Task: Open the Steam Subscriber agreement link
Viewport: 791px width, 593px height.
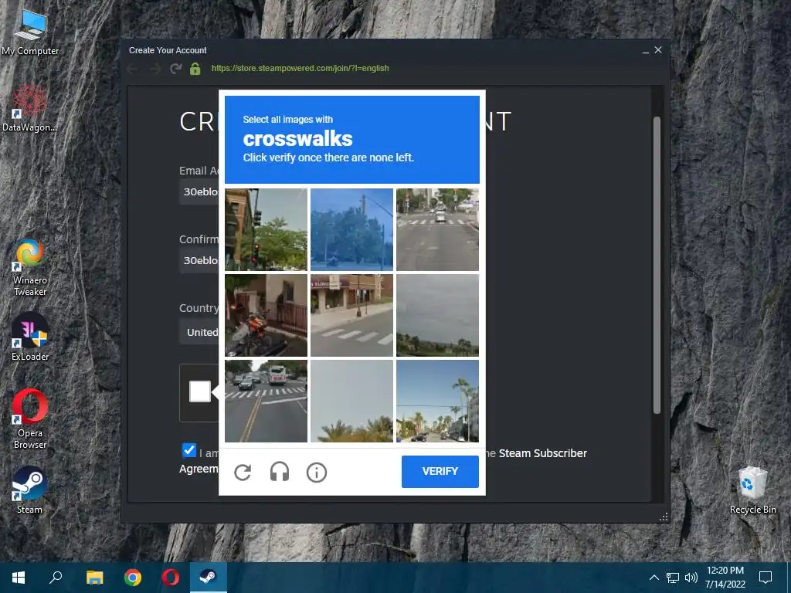Action: tap(543, 453)
